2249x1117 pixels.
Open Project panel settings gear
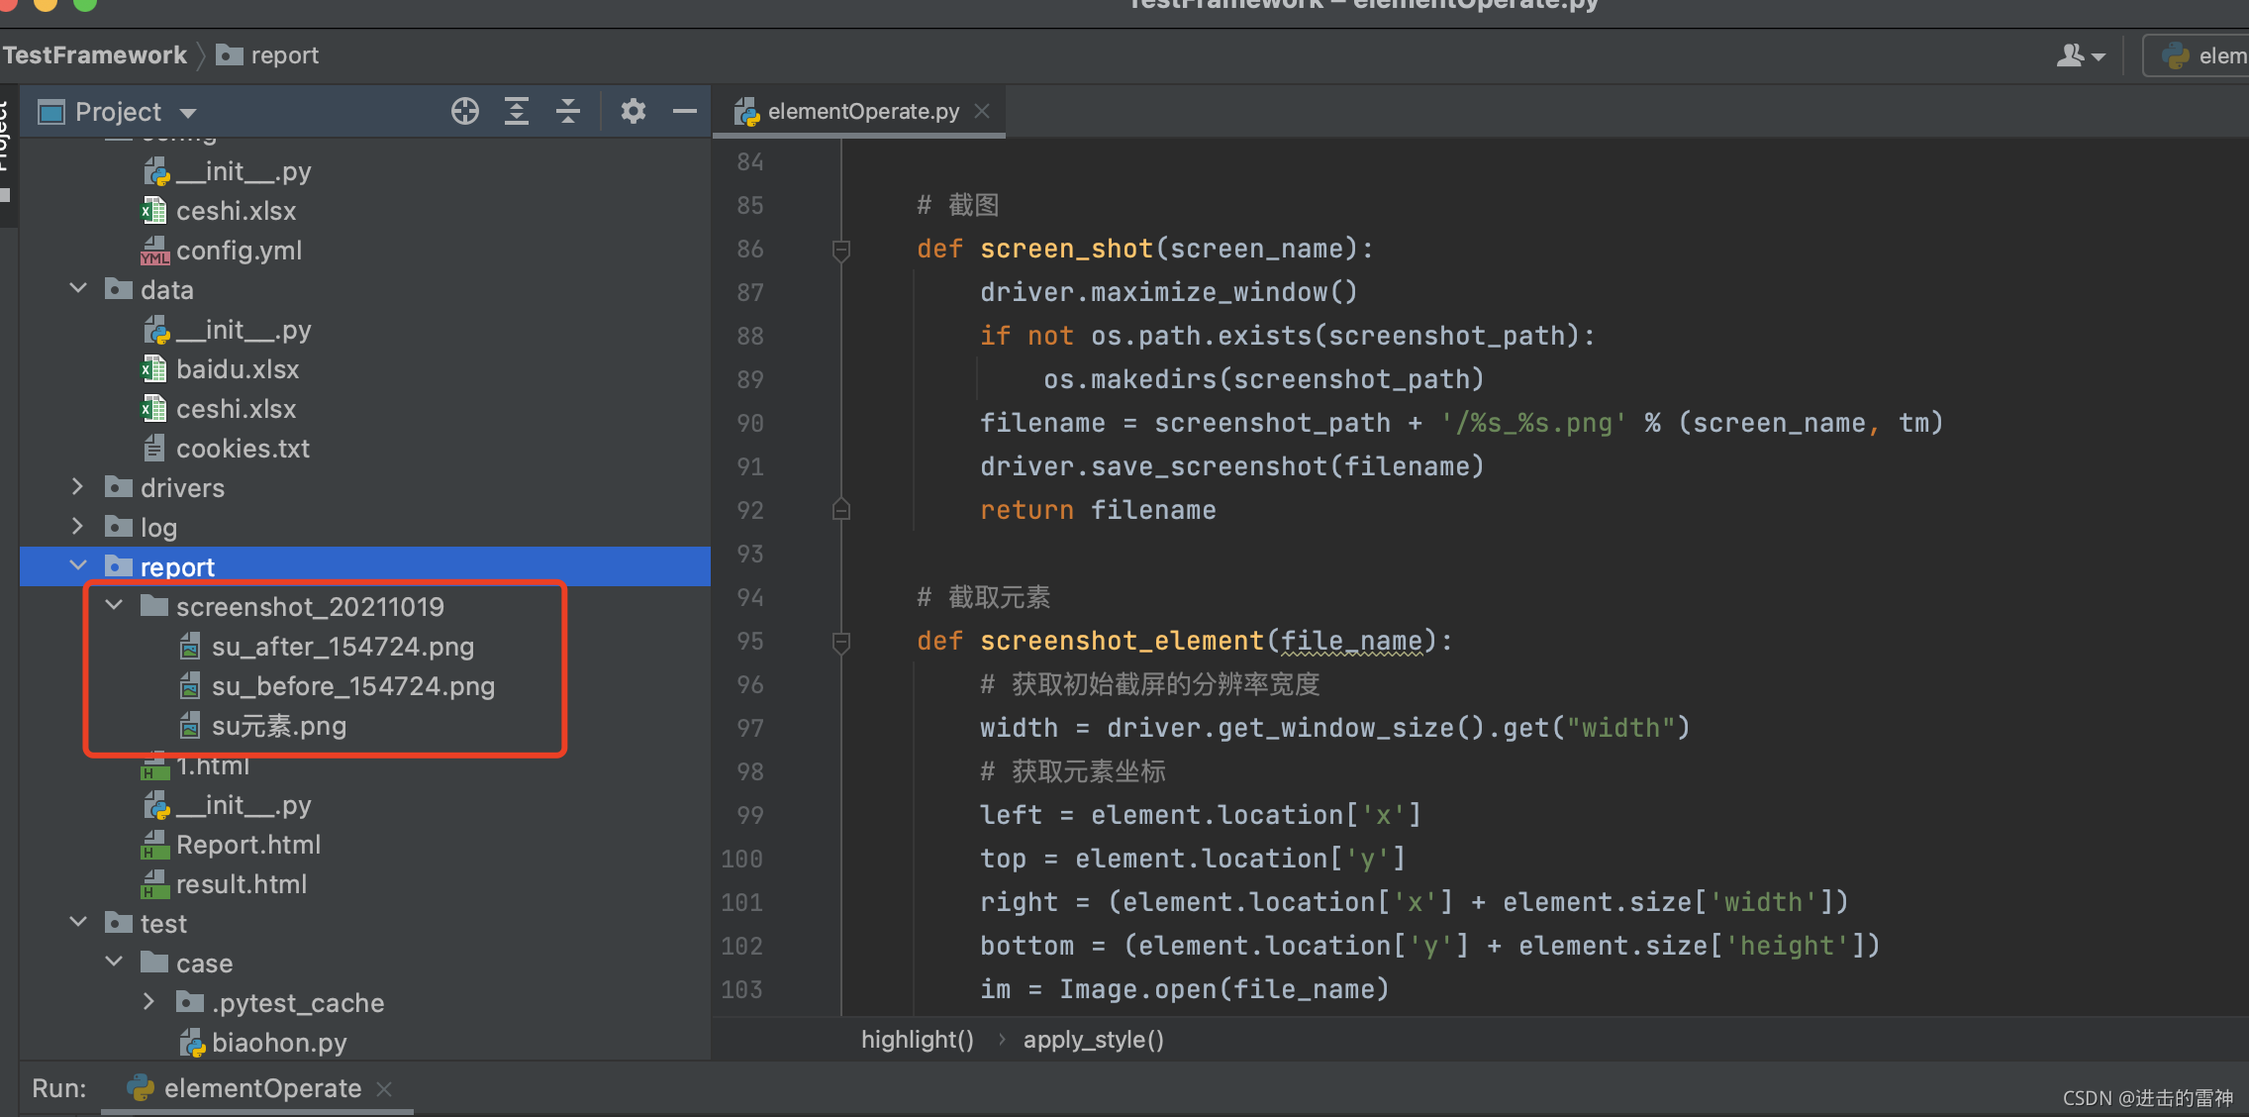(x=634, y=111)
